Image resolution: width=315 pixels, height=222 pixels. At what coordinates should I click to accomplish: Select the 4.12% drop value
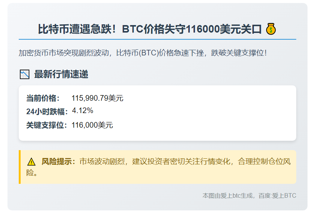[82, 111]
